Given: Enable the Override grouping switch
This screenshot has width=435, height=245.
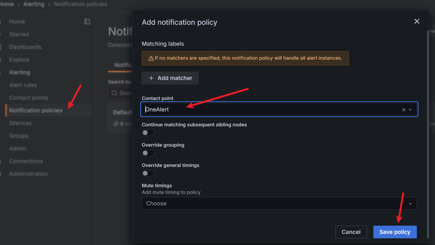Looking at the screenshot, I should click(148, 153).
